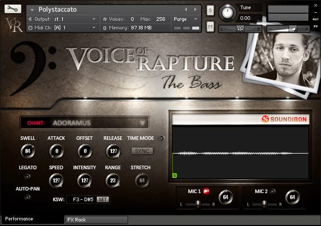Screen dimensions: 321x226
Task: Click the wrench instrument edit icon
Action: [x=14, y=9]
